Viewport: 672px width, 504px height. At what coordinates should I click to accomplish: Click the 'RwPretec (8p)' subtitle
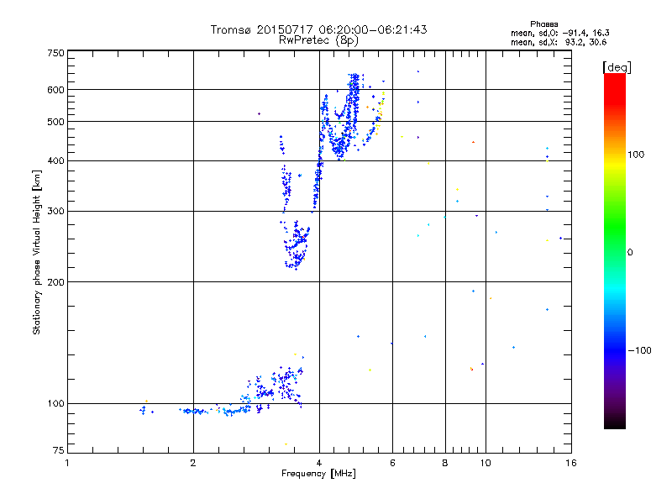318,40
